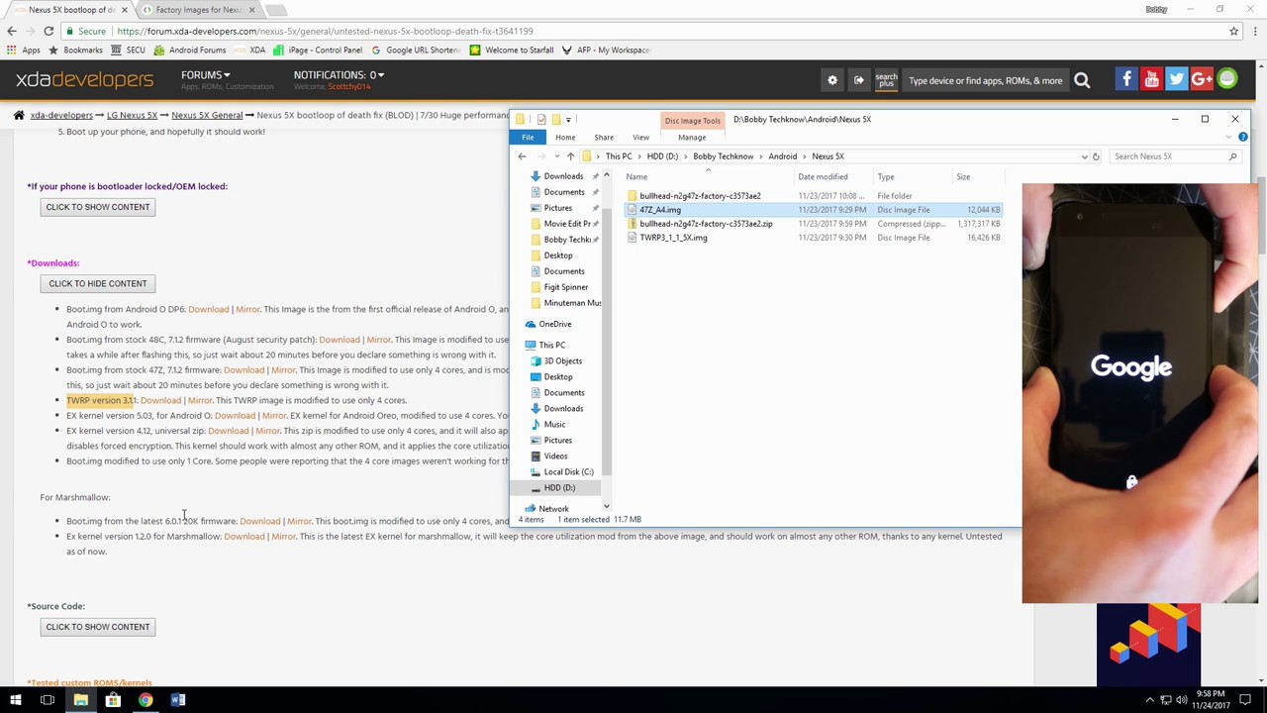Viewport: 1267px width, 713px height.
Task: Click to show bootloader locked content
Action: tap(97, 207)
